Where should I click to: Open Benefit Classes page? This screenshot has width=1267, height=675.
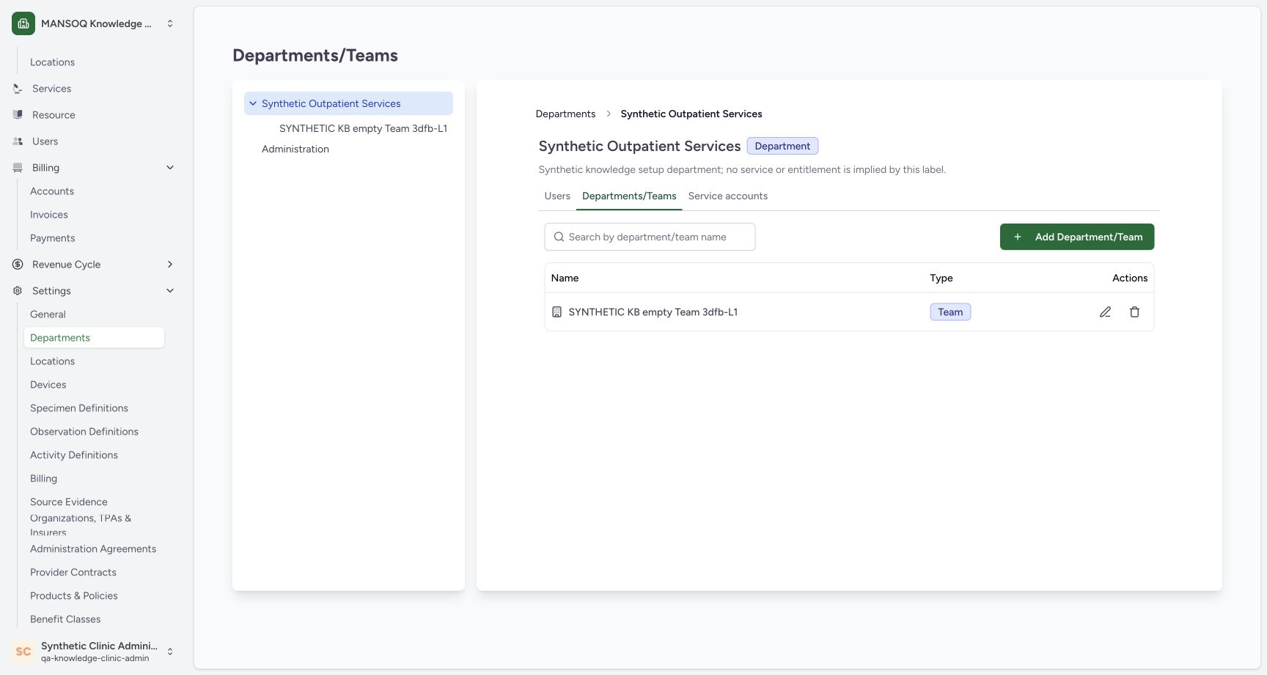coord(65,619)
